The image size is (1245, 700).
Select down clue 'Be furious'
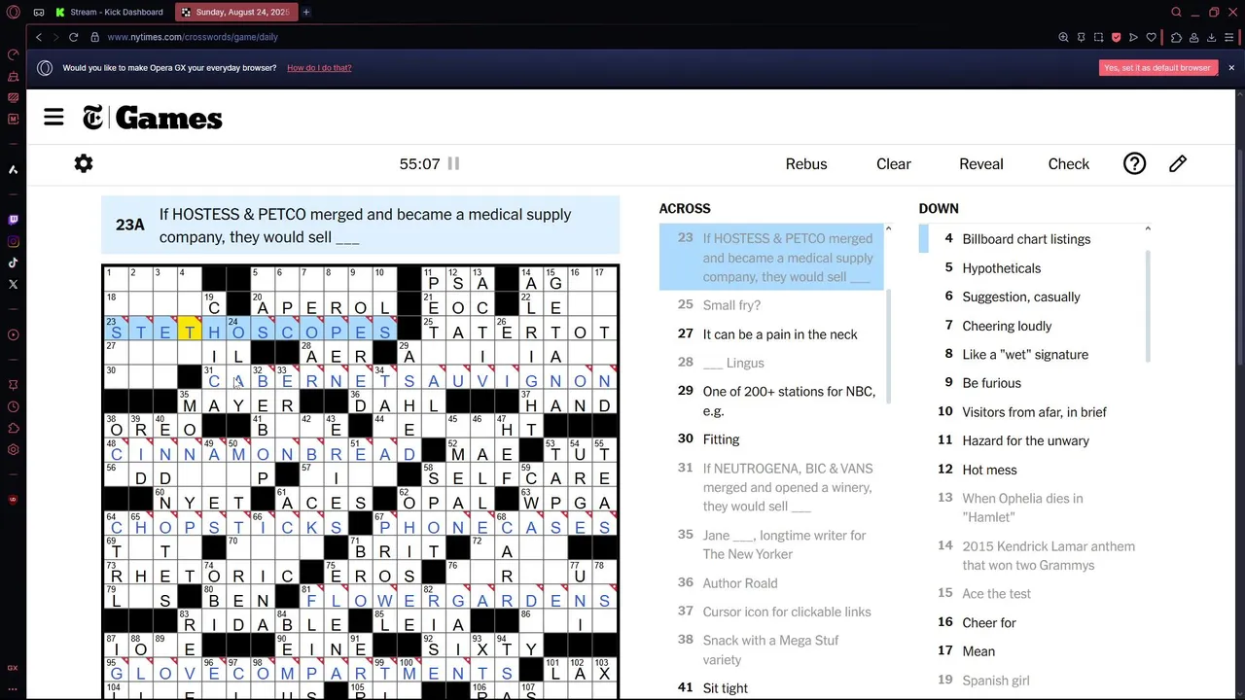(1031, 383)
